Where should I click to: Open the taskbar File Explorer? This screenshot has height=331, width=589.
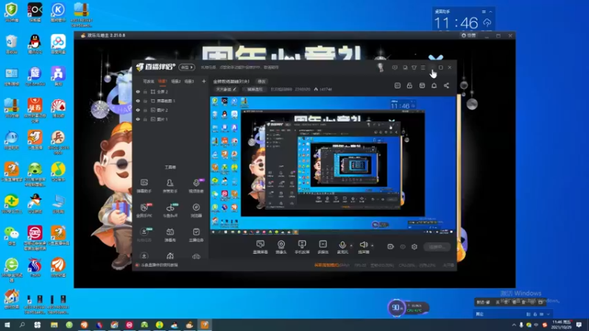(x=54, y=324)
